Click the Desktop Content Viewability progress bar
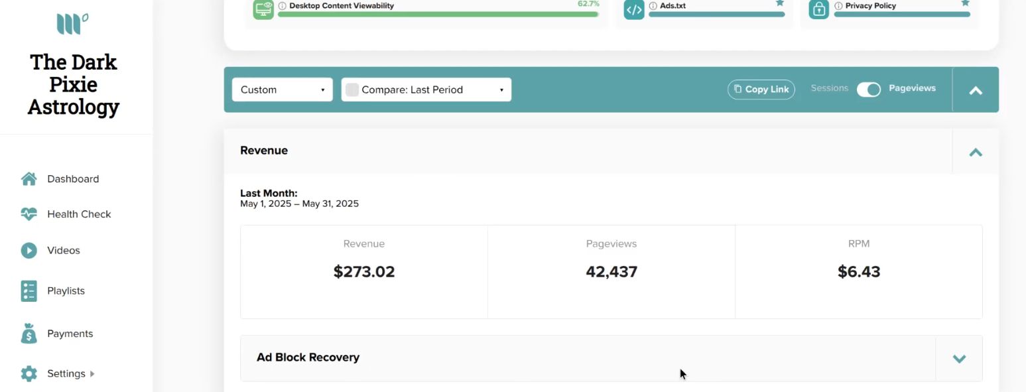Image resolution: width=1026 pixels, height=392 pixels. [x=438, y=14]
